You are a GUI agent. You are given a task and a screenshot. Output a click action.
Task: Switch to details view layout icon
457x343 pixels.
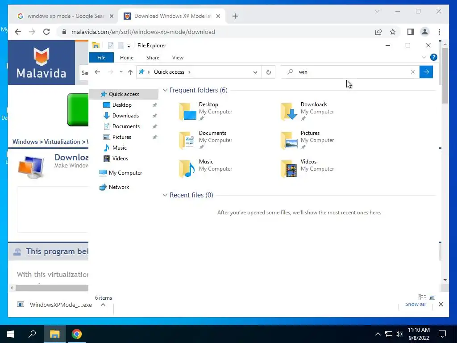pos(422,297)
